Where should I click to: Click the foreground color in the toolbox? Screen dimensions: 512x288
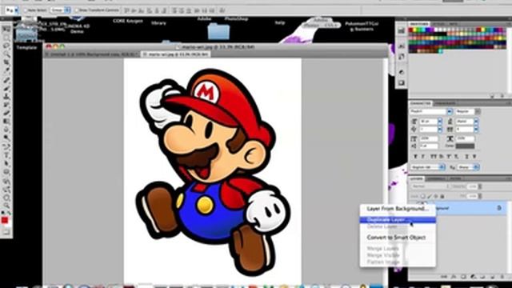pyautogui.click(x=5, y=221)
